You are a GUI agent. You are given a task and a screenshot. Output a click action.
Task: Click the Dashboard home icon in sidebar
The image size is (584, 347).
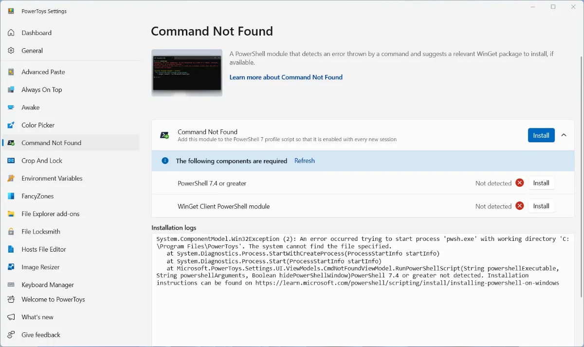[x=11, y=33]
